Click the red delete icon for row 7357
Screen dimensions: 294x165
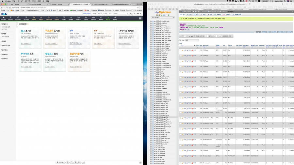point(192,61)
